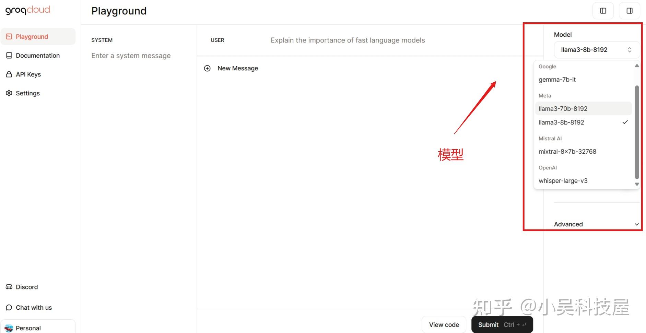The image size is (646, 333).
Task: Open the Personal account switcher
Action: click(x=38, y=327)
